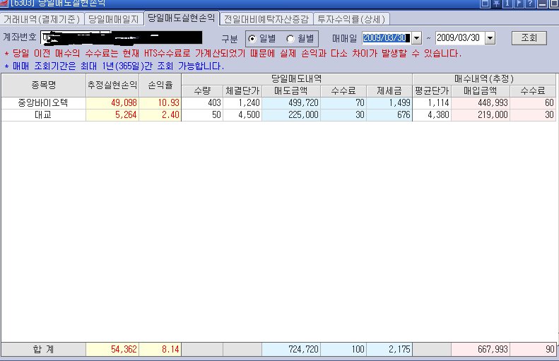Click the end date field 2009/03/30
The image size is (559, 361).
460,37
